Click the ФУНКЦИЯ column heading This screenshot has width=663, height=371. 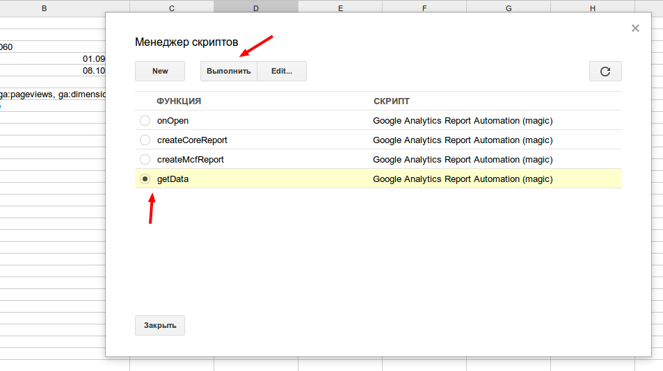tap(179, 101)
